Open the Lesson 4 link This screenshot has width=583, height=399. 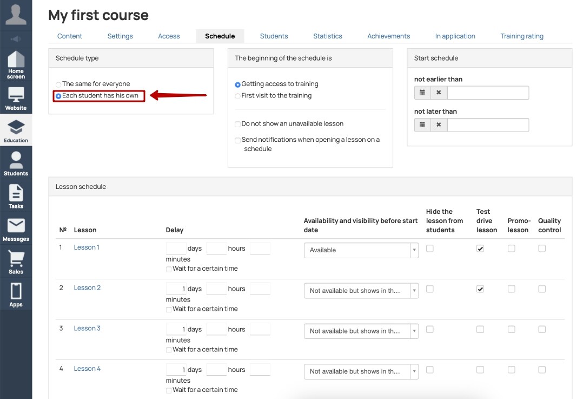tap(87, 369)
